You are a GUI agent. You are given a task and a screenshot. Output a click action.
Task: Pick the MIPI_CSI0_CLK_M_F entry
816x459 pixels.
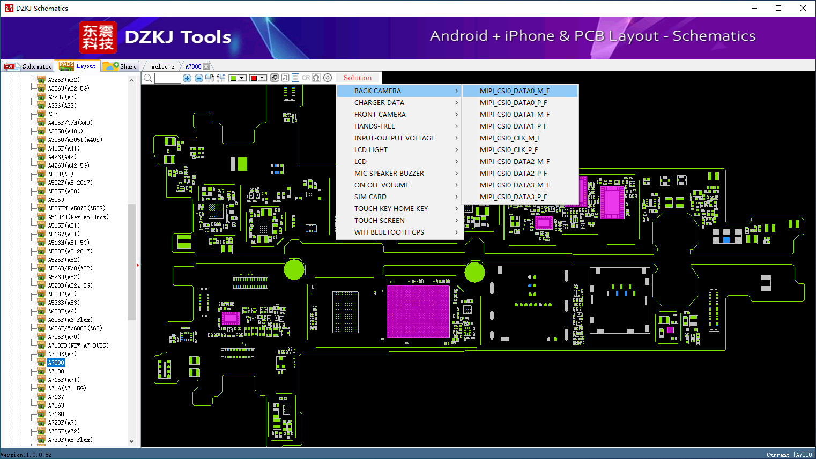pyautogui.click(x=520, y=138)
